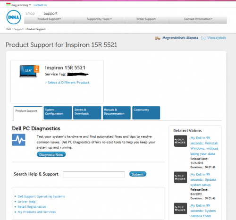
Task: Click the Diagnose Now button
Action: pyautogui.click(x=51, y=154)
